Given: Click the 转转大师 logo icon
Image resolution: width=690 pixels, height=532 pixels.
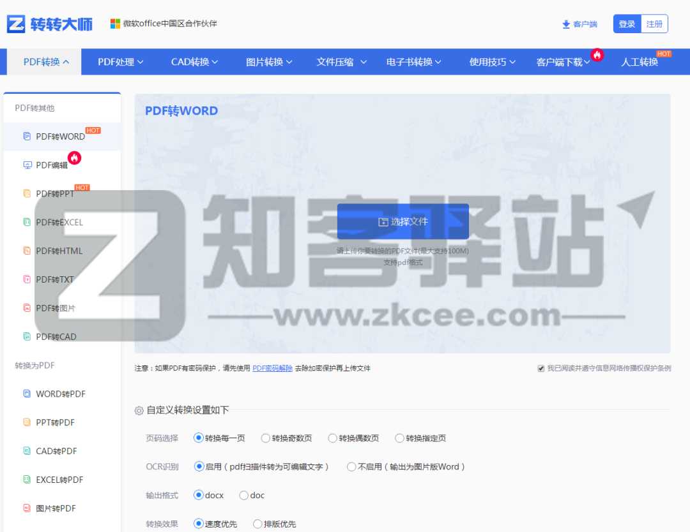Looking at the screenshot, I should [16, 24].
